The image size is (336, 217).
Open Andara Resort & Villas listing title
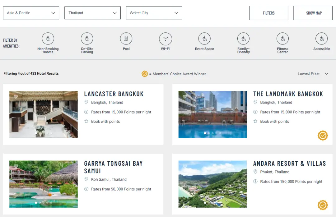(289, 164)
